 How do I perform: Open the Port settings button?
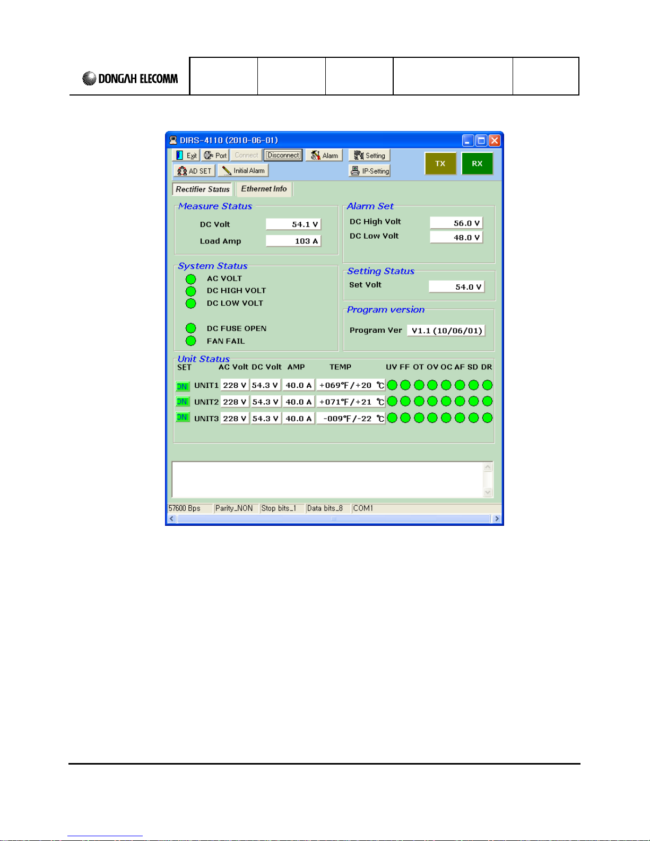click(x=215, y=155)
